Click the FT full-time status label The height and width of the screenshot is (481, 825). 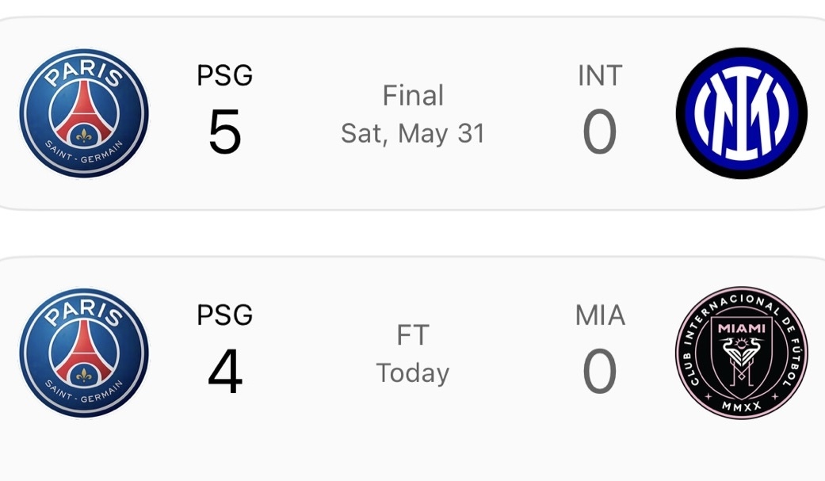click(413, 335)
